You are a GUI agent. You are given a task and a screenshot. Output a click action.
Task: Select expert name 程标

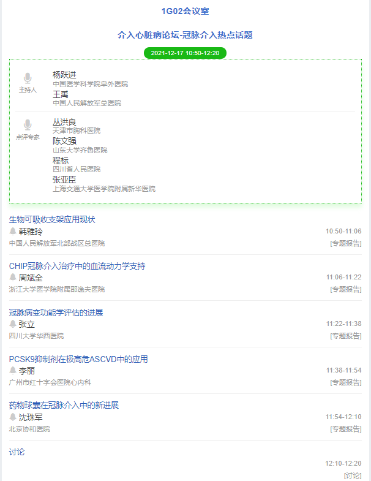61,161
